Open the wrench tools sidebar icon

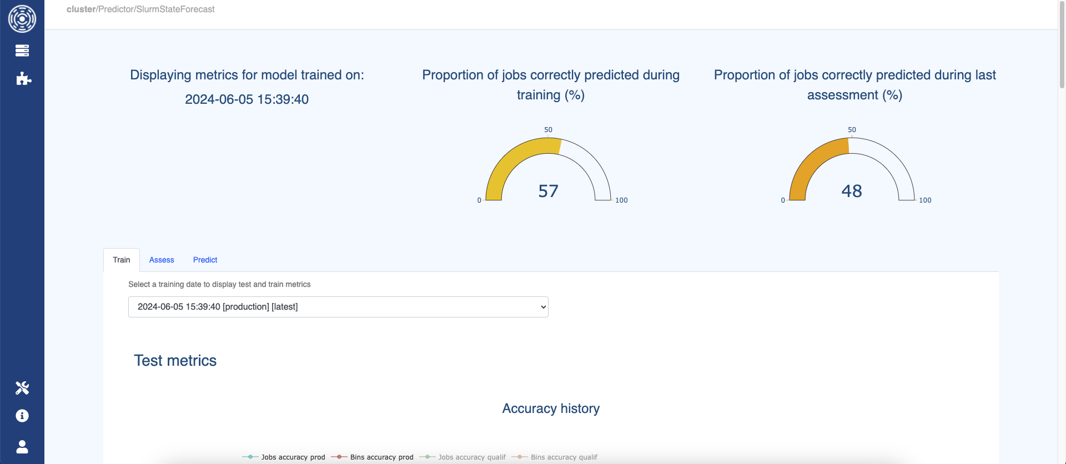(x=22, y=388)
